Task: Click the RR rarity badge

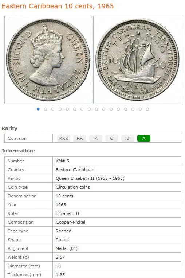Action: pyautogui.click(x=80, y=138)
